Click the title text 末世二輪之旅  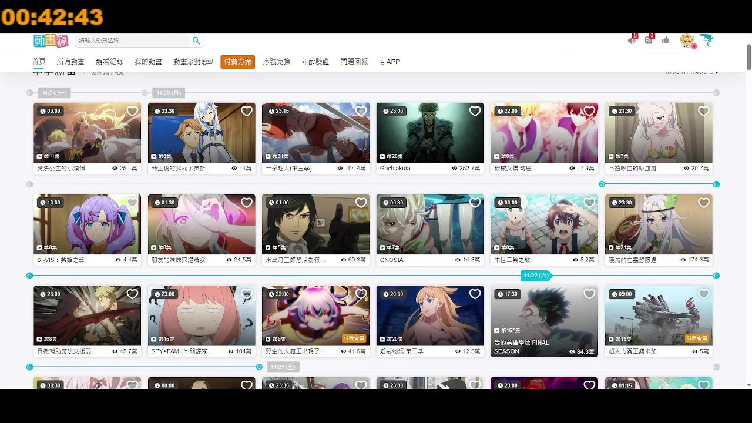pos(513,260)
